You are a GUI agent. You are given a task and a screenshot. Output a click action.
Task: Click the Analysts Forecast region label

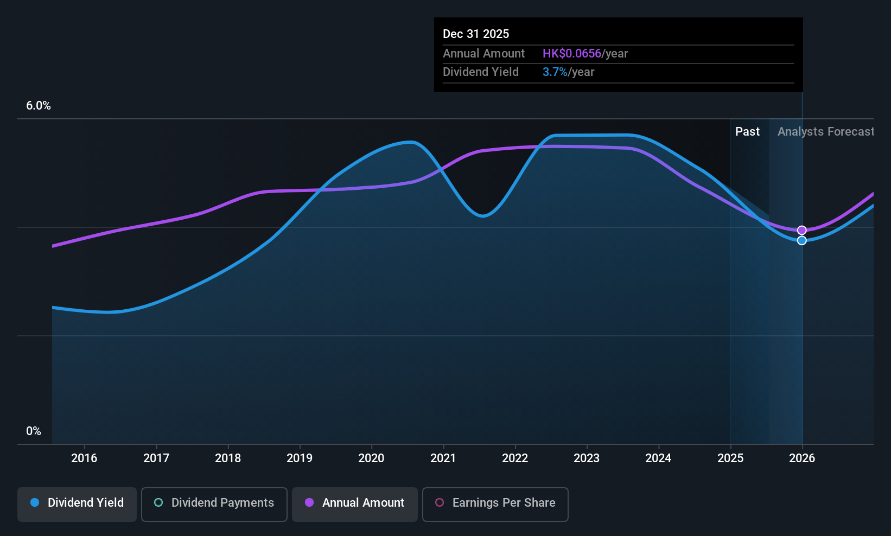pos(825,132)
